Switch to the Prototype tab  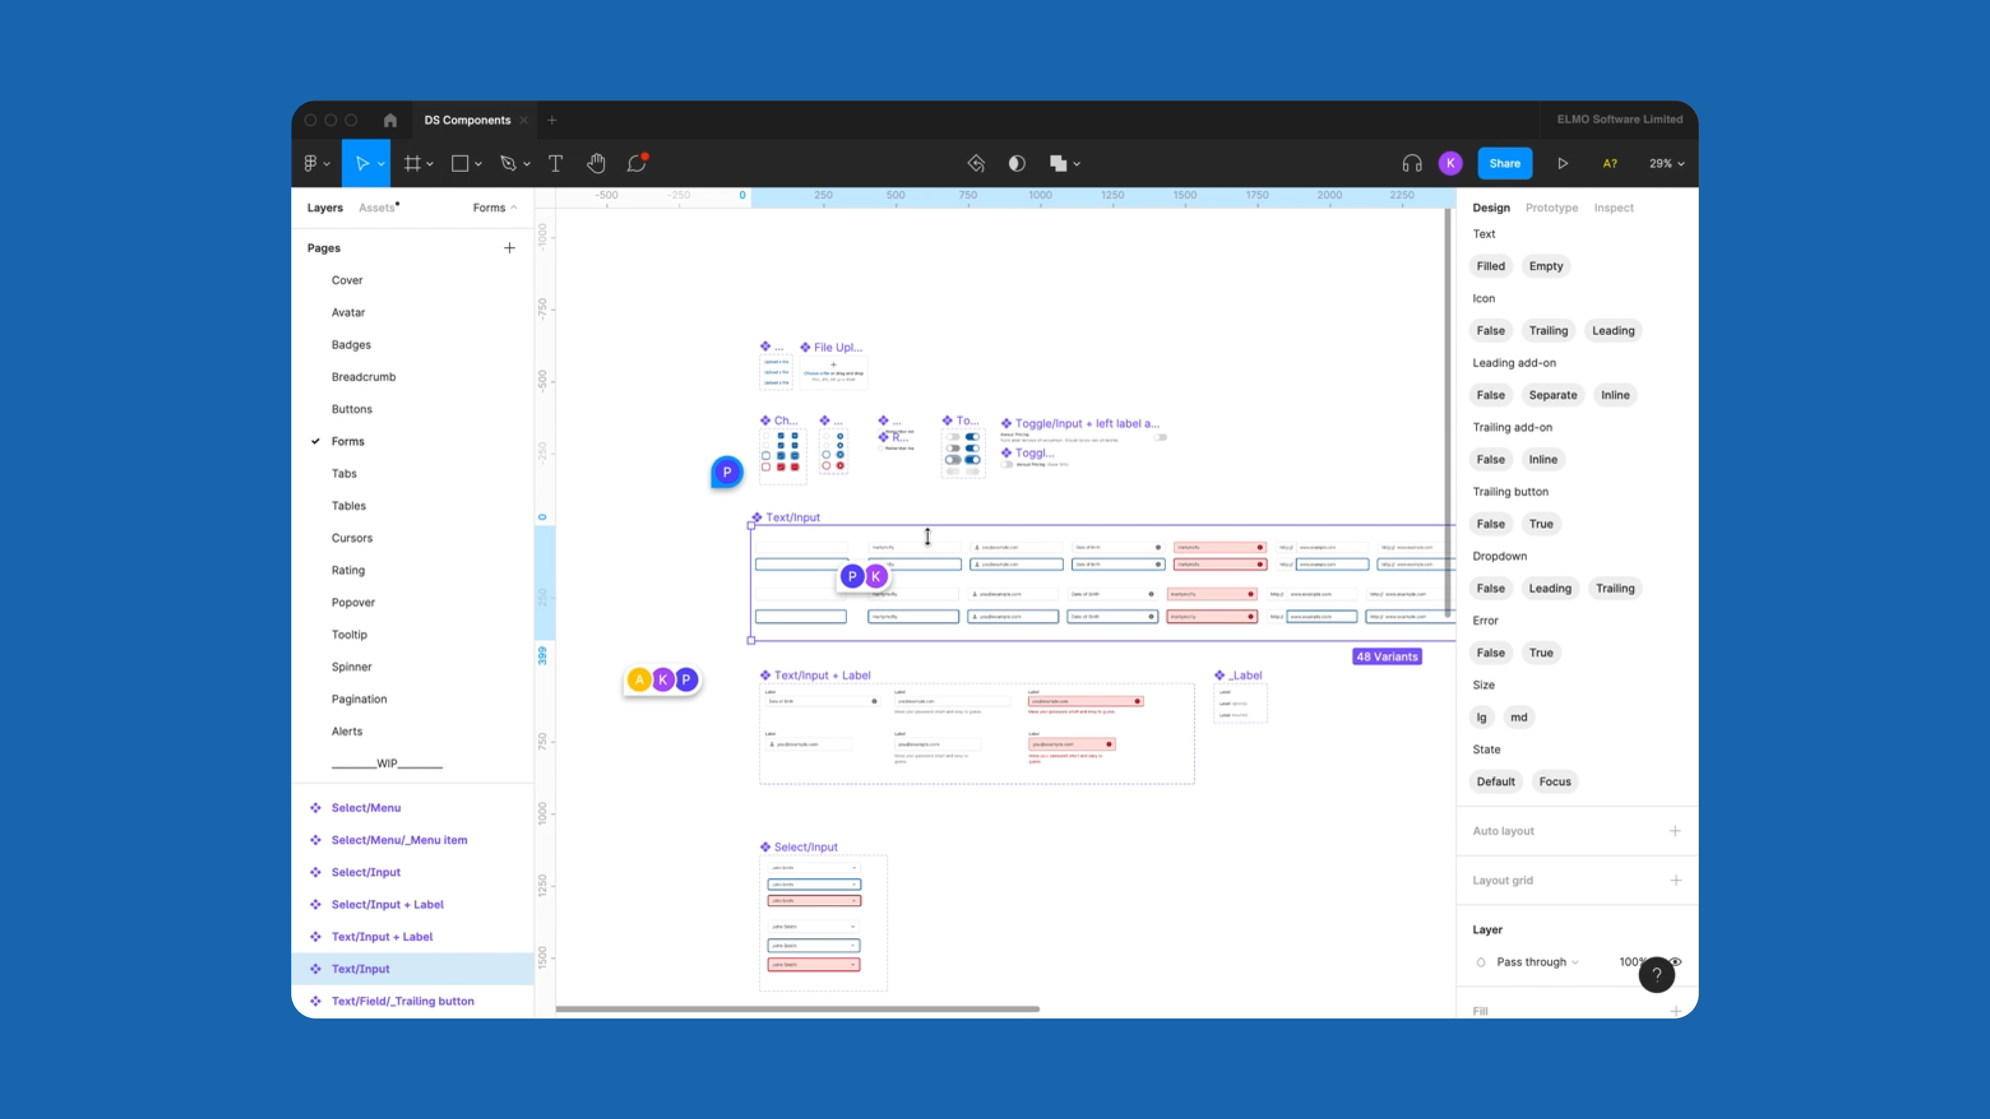pyautogui.click(x=1551, y=208)
